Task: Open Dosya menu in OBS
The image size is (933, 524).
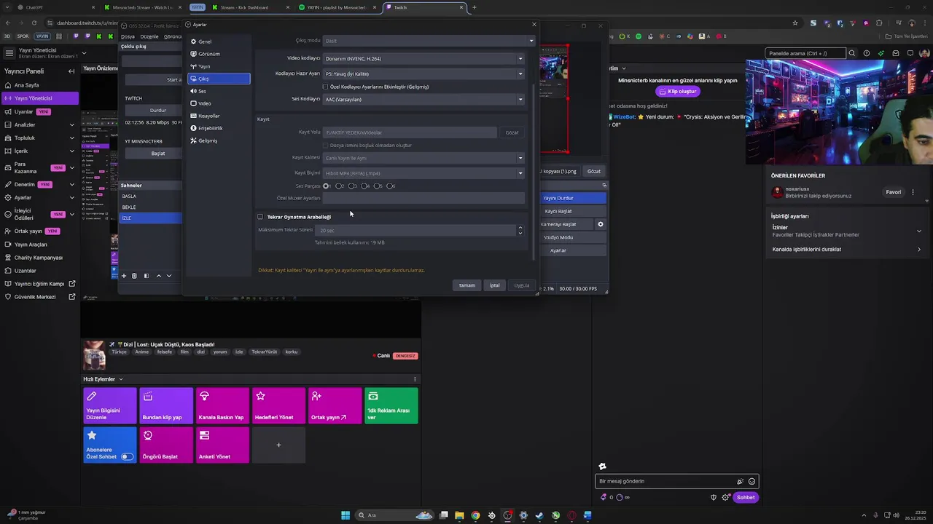Action: click(128, 36)
